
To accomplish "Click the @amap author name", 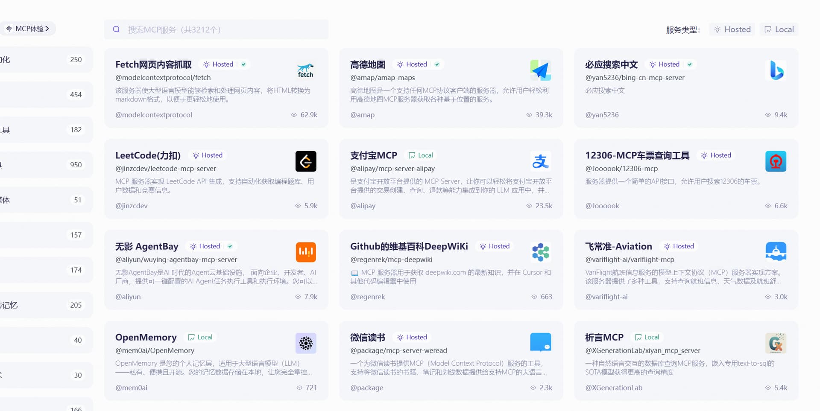I will 363,115.
